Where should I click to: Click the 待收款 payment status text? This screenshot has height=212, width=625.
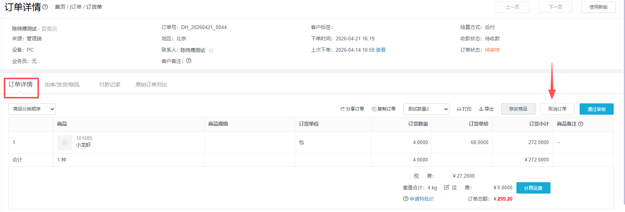pos(492,38)
